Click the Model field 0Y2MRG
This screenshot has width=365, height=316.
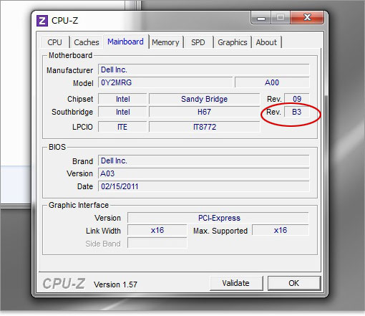[165, 82]
